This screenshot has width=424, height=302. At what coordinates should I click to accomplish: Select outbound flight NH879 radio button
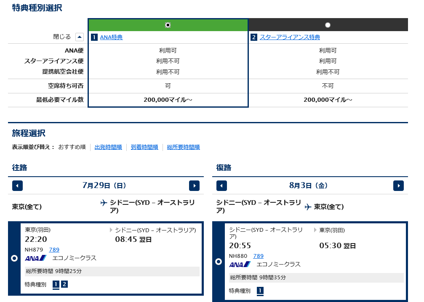[14, 258]
